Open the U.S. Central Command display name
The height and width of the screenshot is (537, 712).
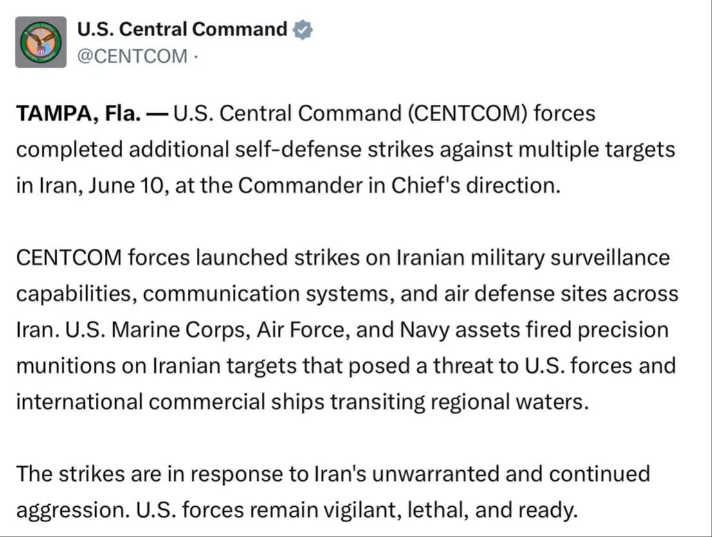click(x=182, y=30)
